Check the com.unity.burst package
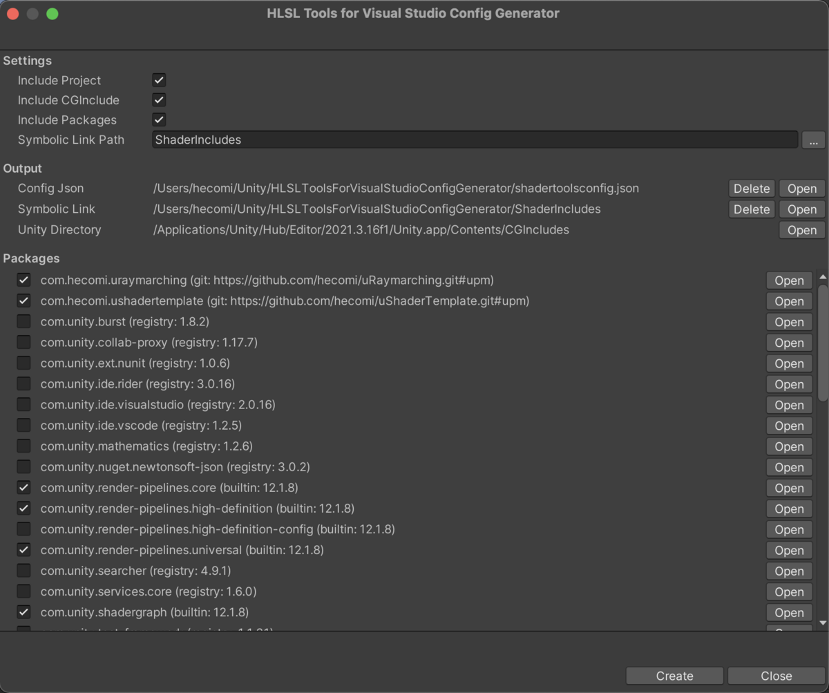The width and height of the screenshot is (829, 693). click(x=24, y=321)
